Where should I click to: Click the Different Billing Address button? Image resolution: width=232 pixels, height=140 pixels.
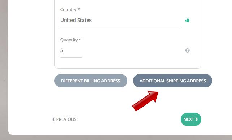click(91, 81)
